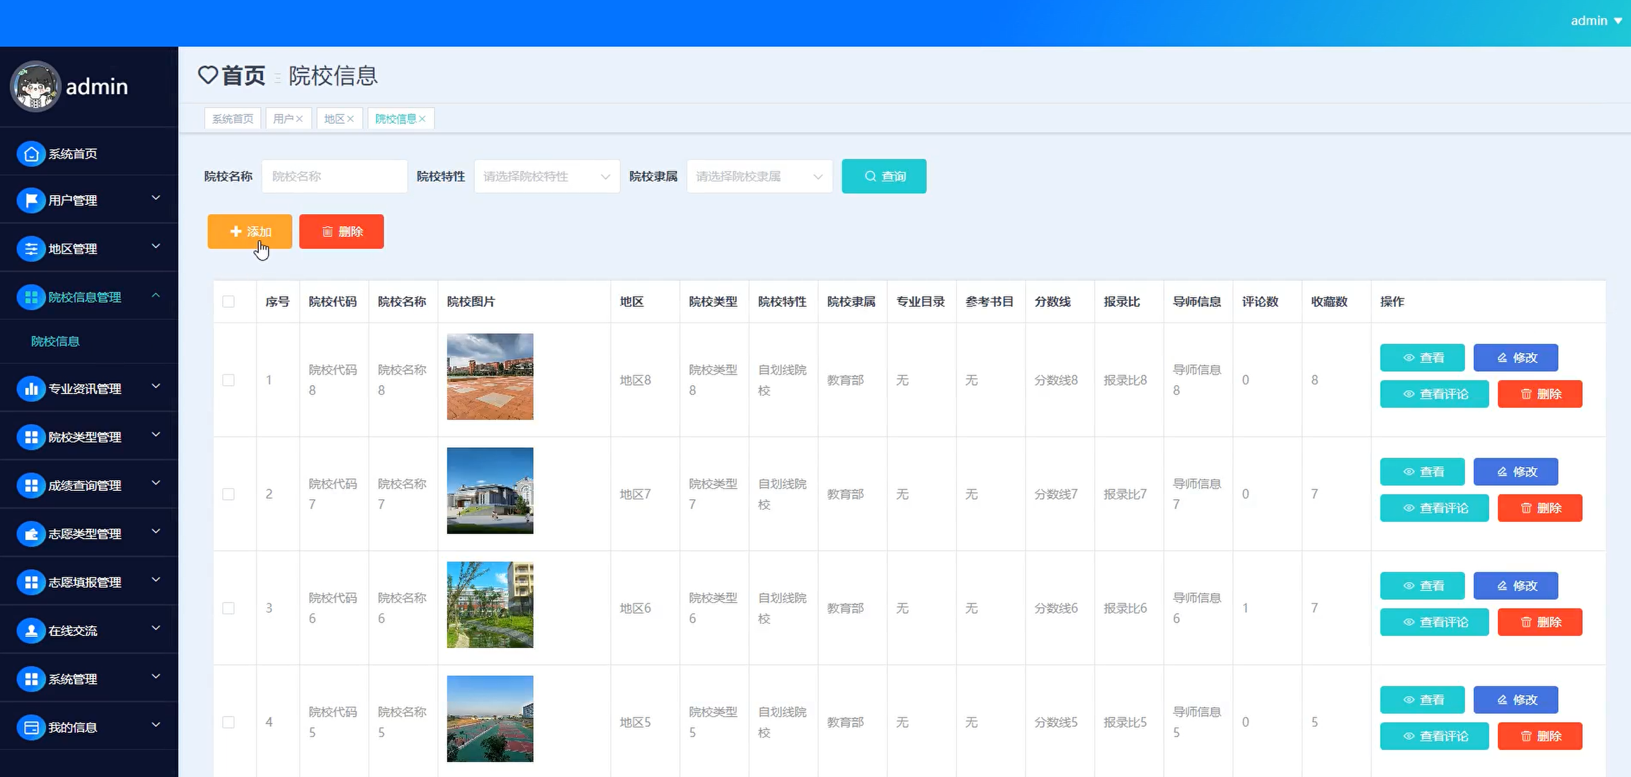Expand the 在线交流 menu chevron
1631x777 pixels.
coord(156,628)
